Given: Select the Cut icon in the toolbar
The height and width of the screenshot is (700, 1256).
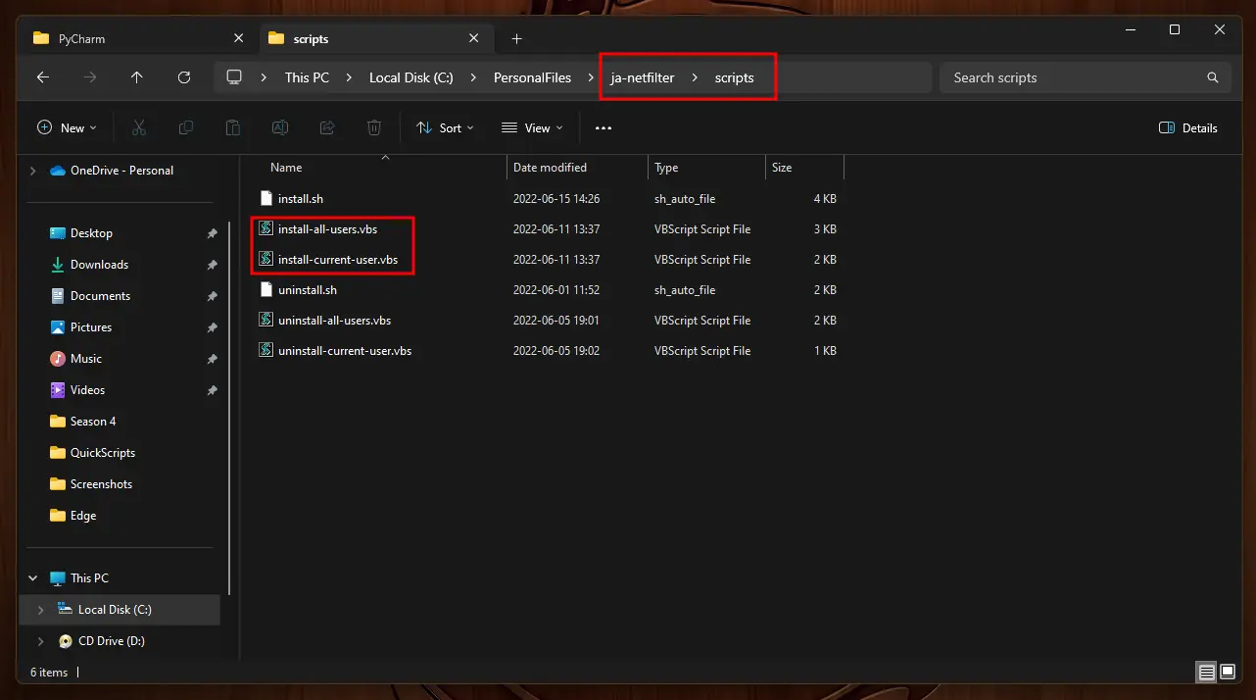Looking at the screenshot, I should (139, 127).
